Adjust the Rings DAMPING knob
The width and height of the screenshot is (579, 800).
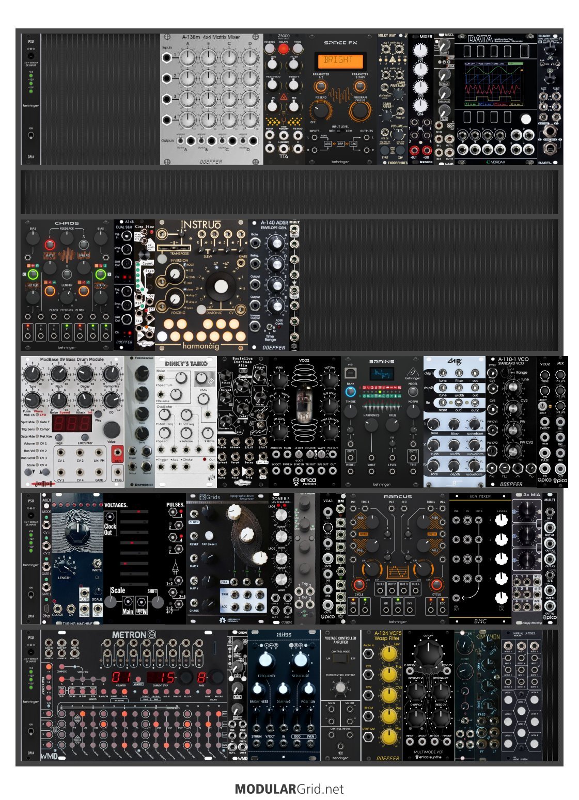284,690
